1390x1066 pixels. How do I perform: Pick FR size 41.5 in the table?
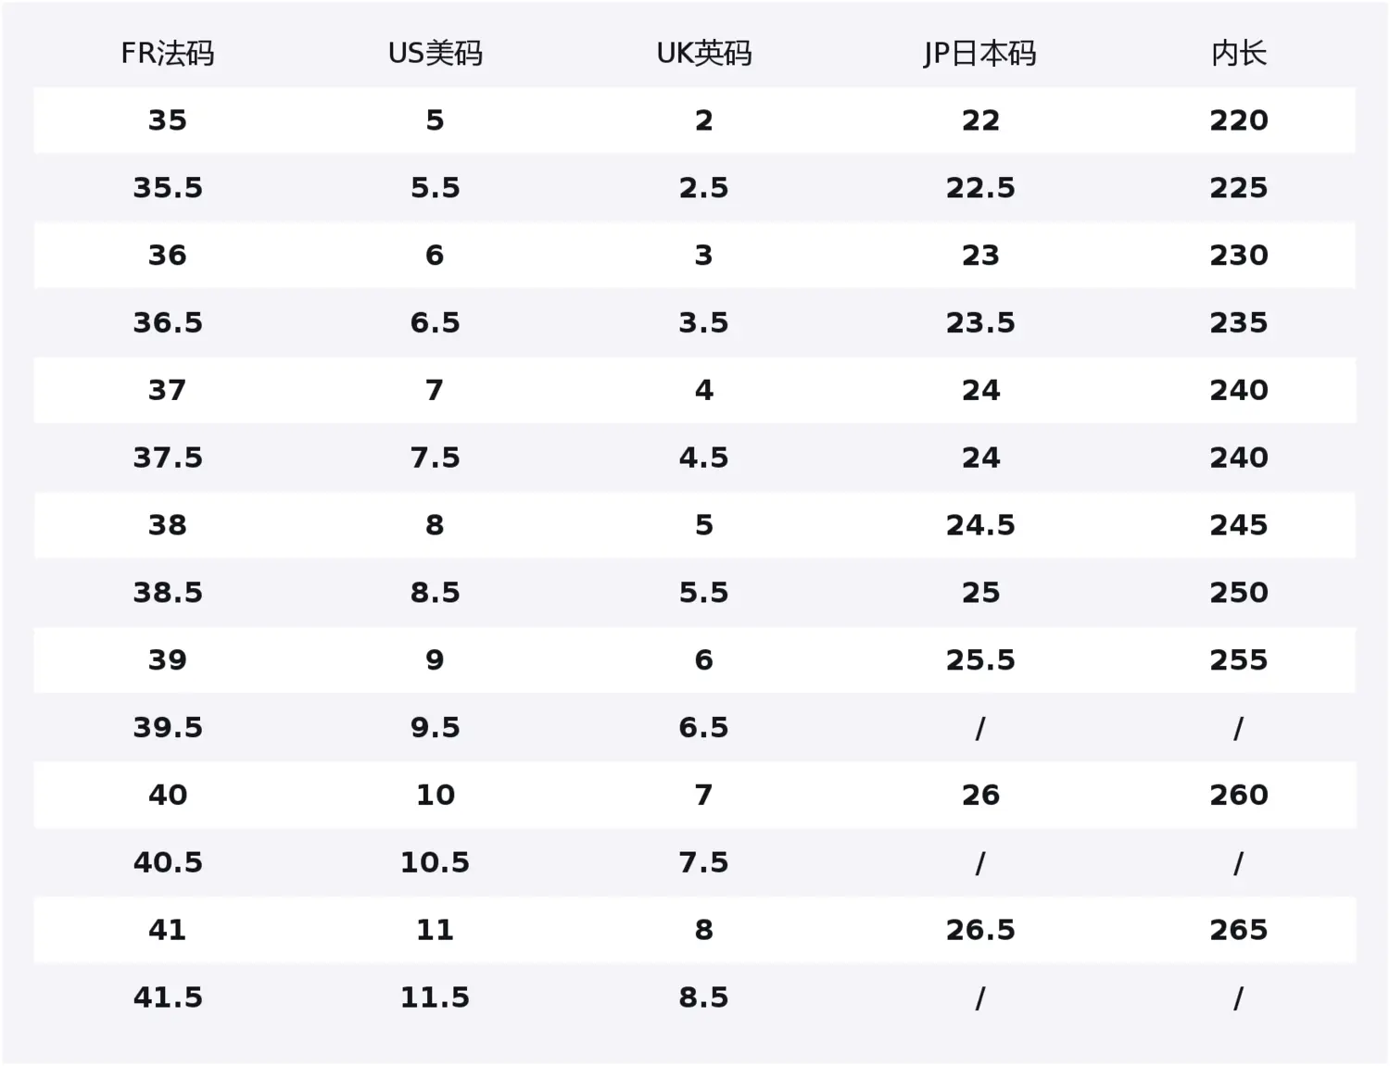168,997
